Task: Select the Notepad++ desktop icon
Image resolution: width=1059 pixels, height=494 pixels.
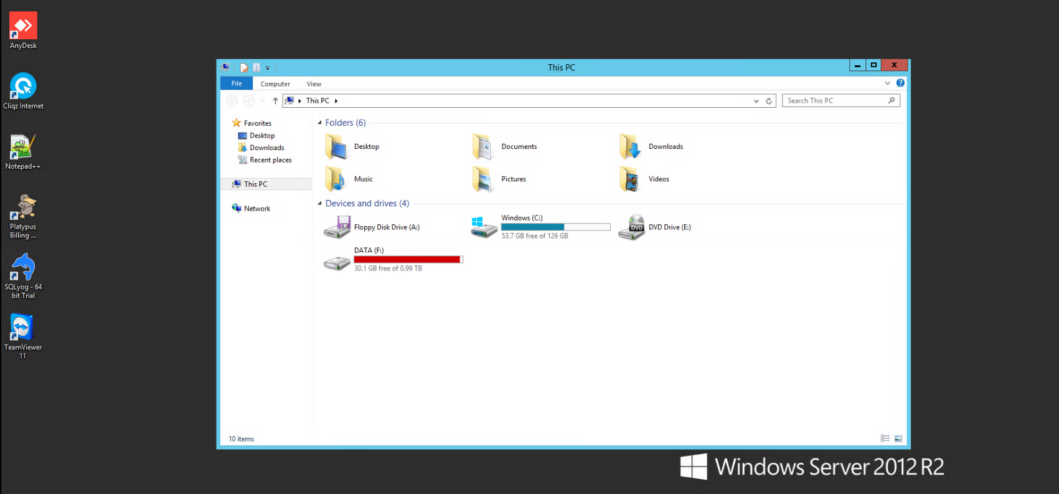Action: (x=23, y=151)
